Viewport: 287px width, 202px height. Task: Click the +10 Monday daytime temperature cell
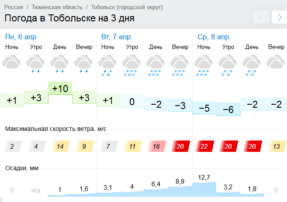pyautogui.click(x=60, y=88)
